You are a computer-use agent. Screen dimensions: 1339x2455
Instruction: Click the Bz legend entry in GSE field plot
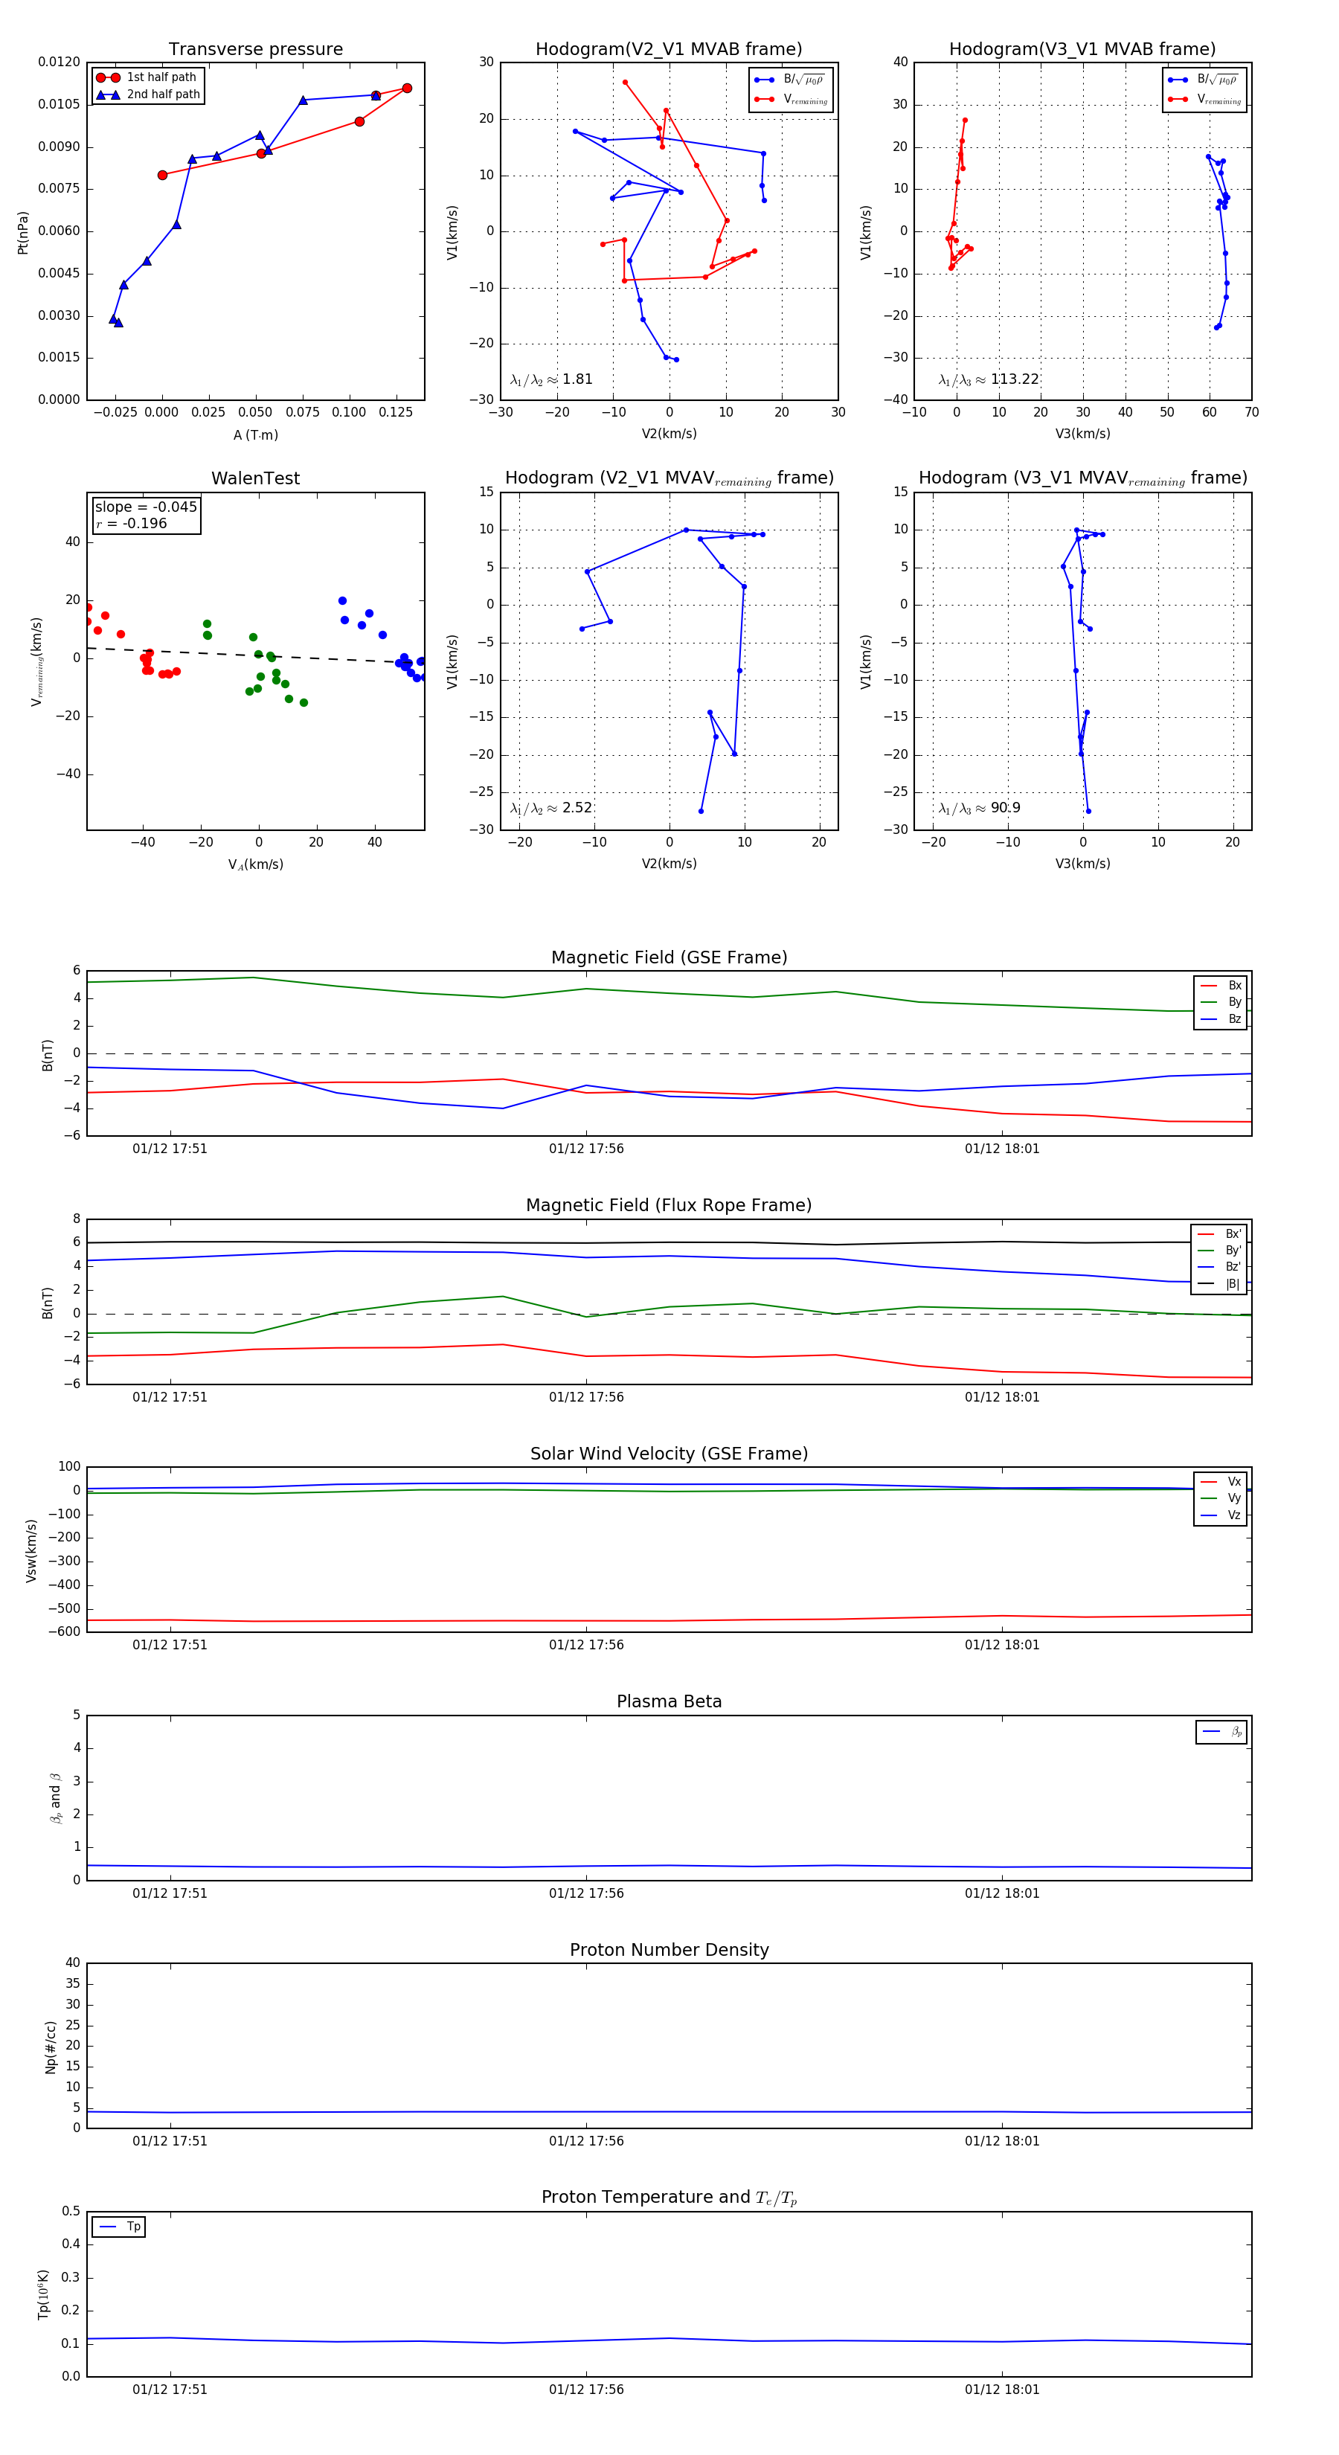tap(1221, 1018)
